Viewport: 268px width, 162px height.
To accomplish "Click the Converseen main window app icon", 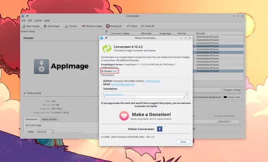I will [23, 16].
